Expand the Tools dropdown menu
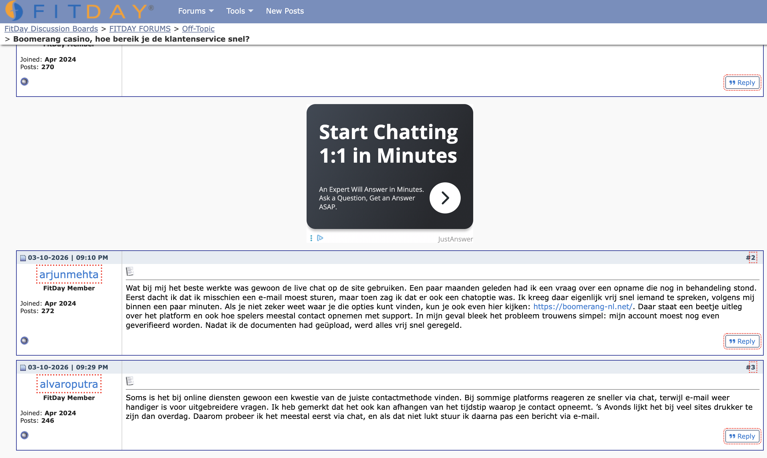 click(x=240, y=11)
